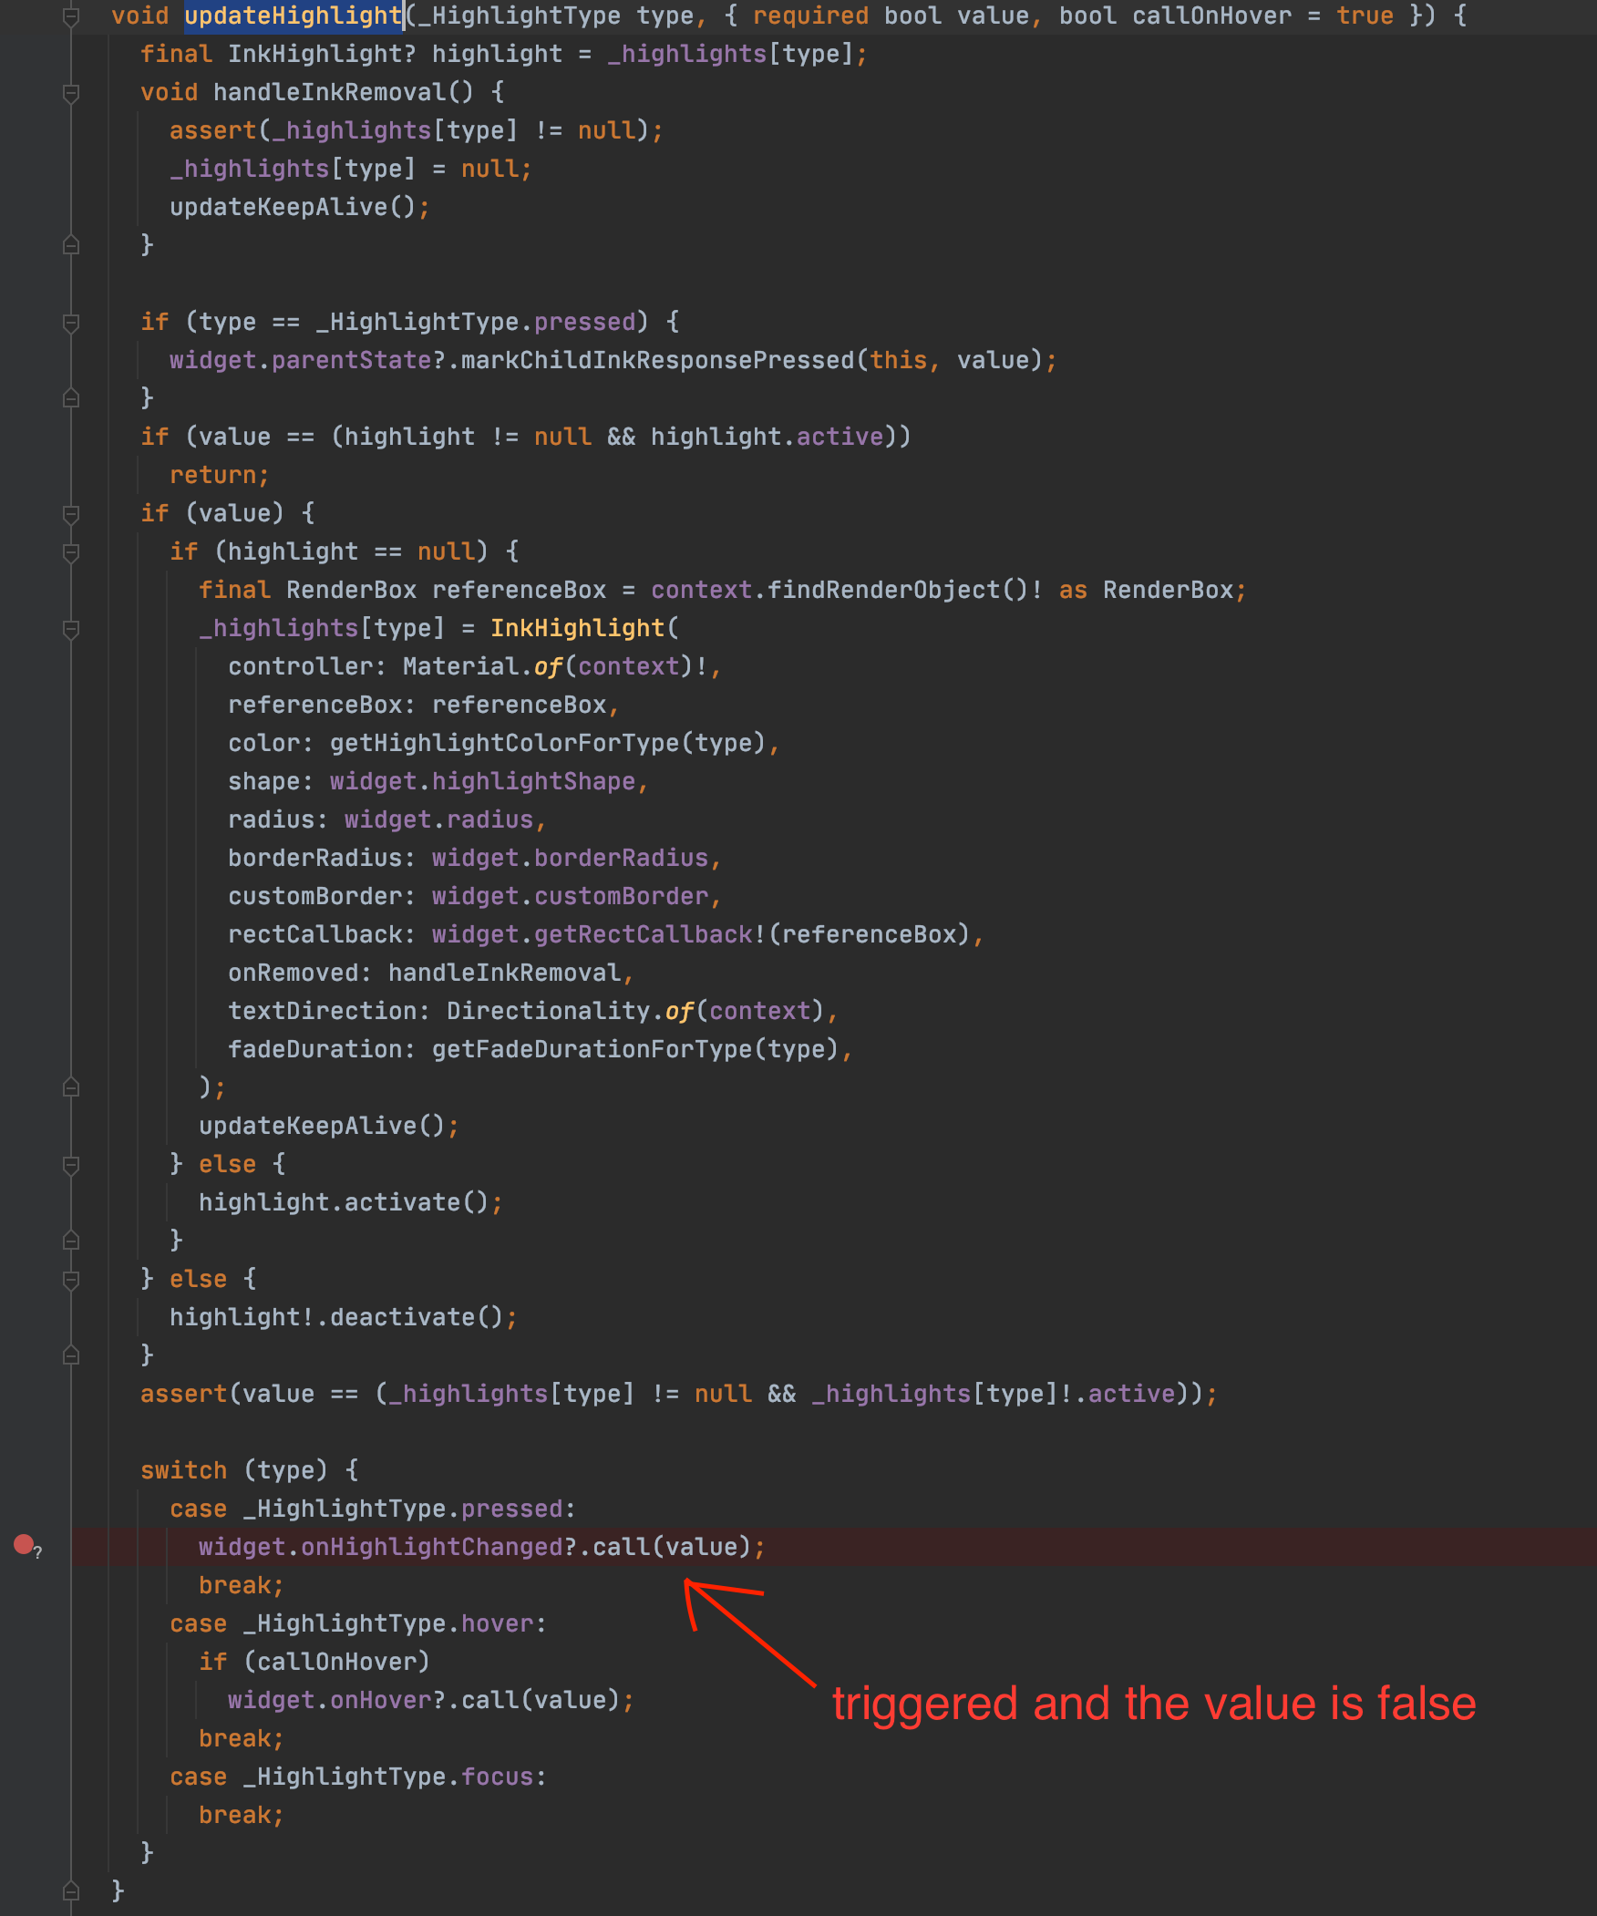Click 'widget.borderRadius' value
This screenshot has height=1916, width=1597.
pyautogui.click(x=570, y=859)
